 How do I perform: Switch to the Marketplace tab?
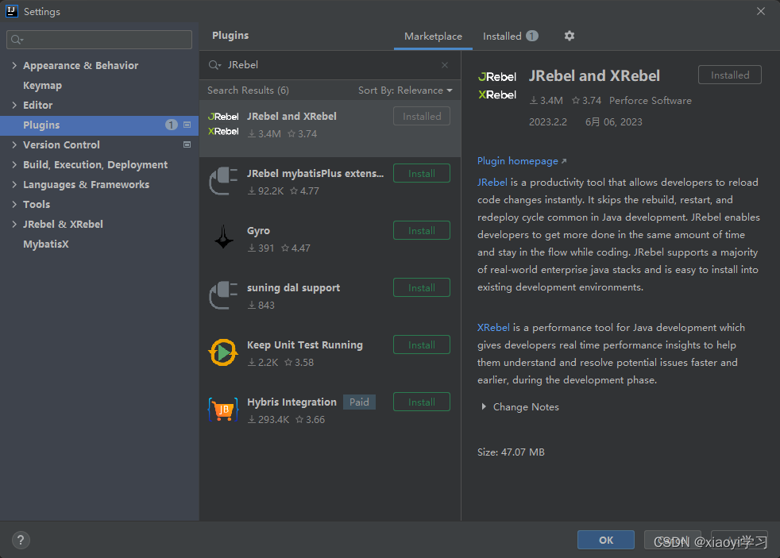click(433, 37)
